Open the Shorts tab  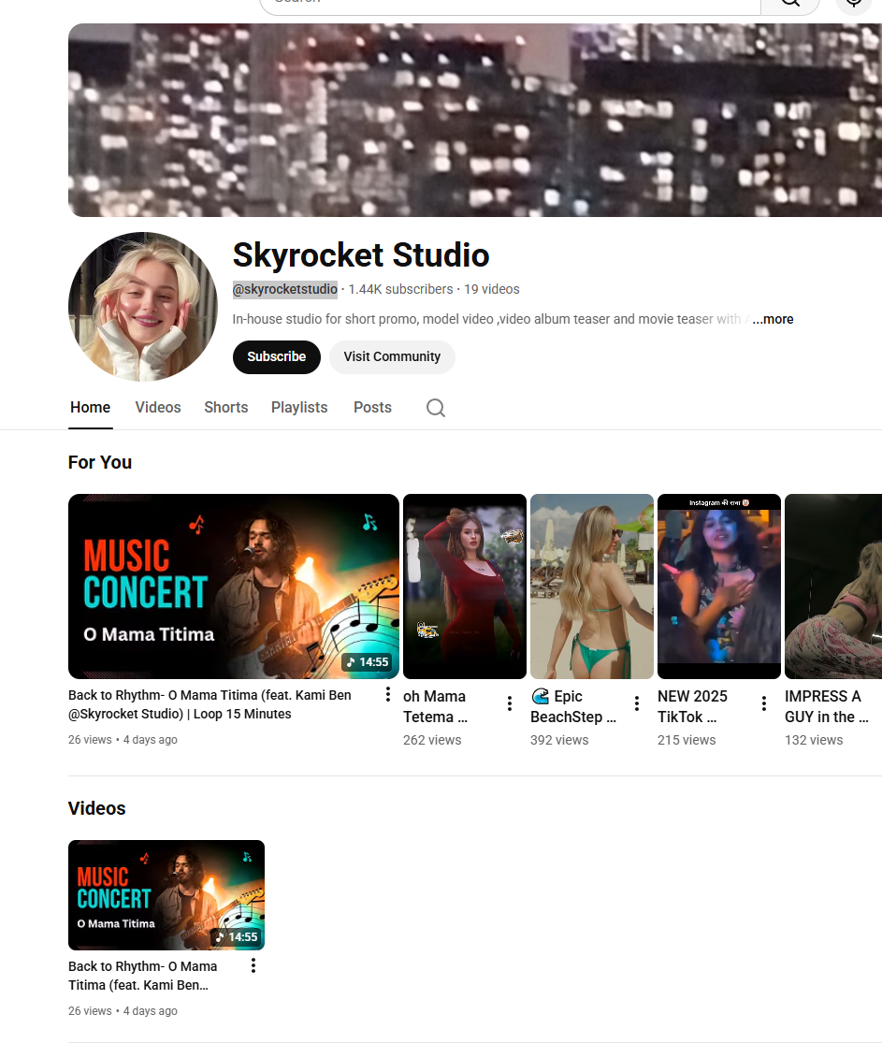tap(226, 408)
